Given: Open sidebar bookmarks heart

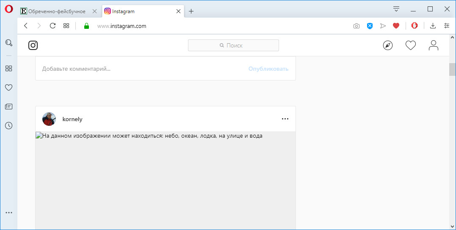Looking at the screenshot, I should (8, 88).
